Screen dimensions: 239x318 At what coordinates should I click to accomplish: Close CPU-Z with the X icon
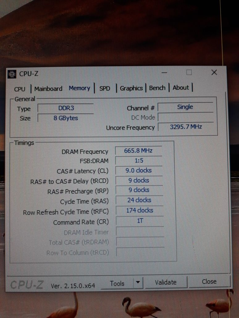click(x=214, y=72)
